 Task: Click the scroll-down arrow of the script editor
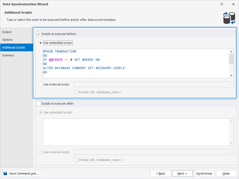pyautogui.click(x=231, y=75)
